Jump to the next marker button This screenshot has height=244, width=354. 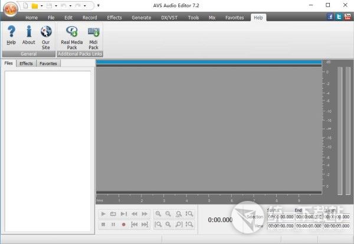[145, 225]
